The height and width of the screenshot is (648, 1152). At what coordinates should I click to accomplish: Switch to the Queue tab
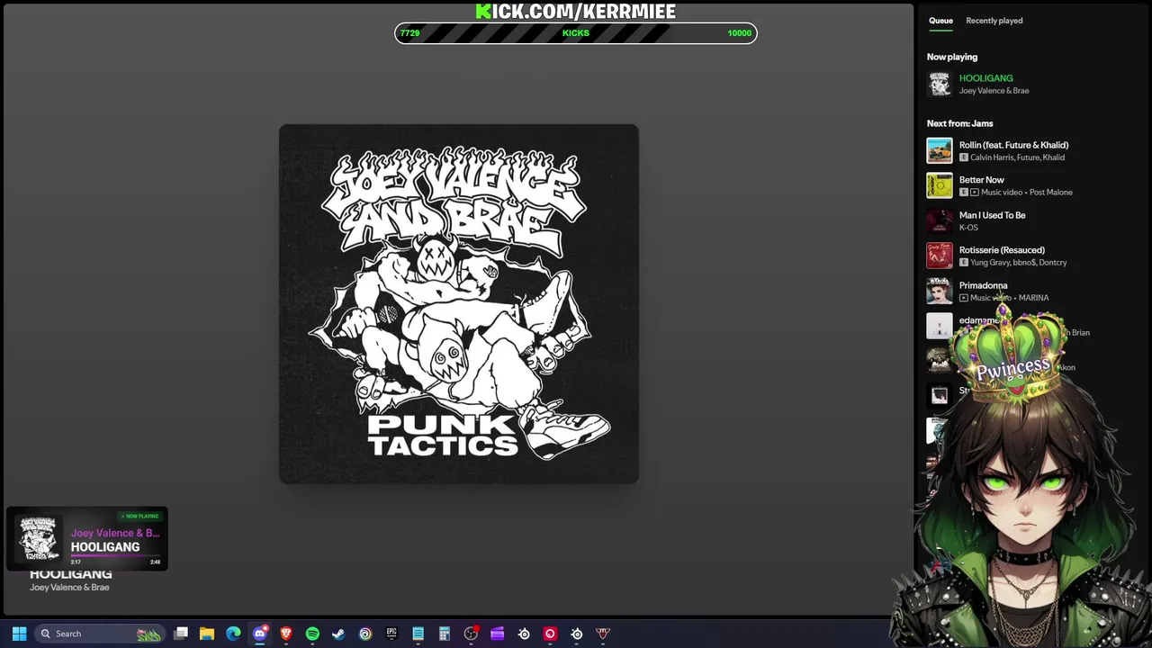[940, 21]
